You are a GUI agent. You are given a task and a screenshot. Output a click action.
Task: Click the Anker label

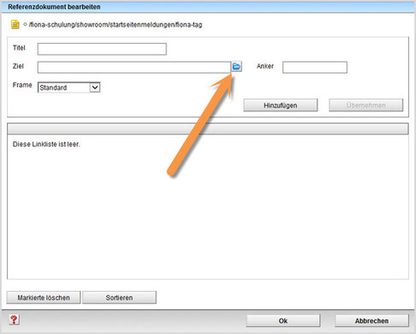(265, 66)
